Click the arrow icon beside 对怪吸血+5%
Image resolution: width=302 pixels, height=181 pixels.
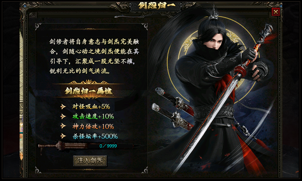pos(63,106)
